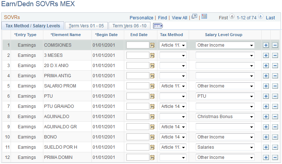
Task: Focus End Date field for AGUINALDO GR
Action: 138,127
